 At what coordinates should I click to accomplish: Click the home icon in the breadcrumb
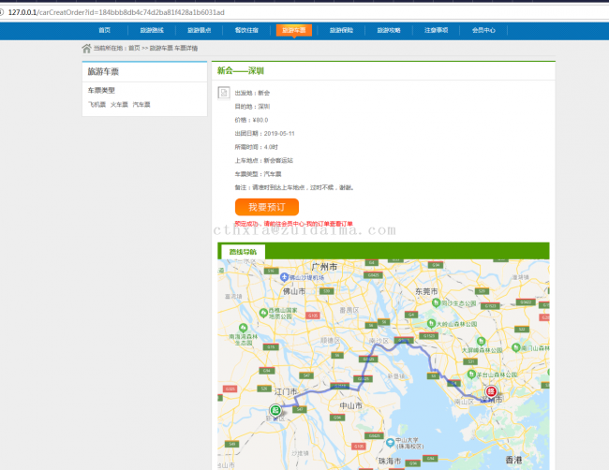(86, 48)
